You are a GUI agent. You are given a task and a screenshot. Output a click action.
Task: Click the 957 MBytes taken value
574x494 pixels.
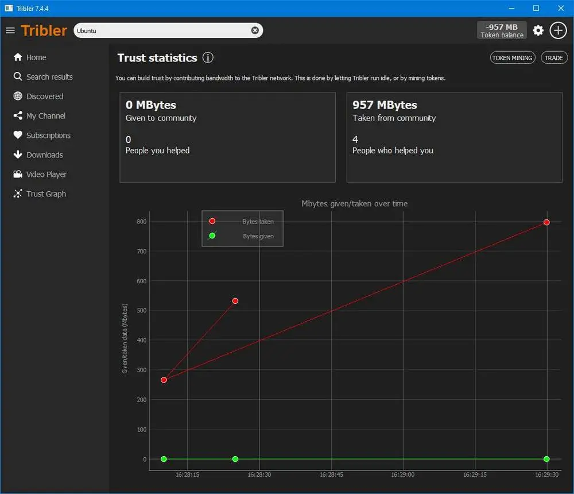click(385, 105)
